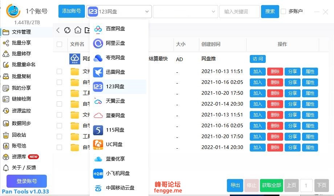This screenshot has height=196, width=334.
Task: Click the 中国移动云盘 icon
Action: coord(98,188)
